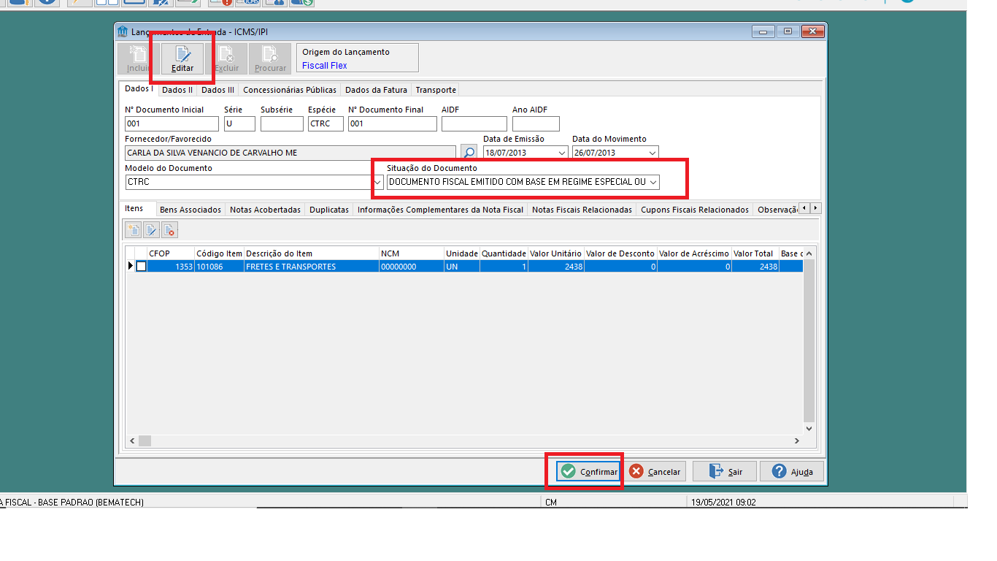Open the Cupons Fiscais Relacionados tab
997x561 pixels.
pyautogui.click(x=695, y=210)
